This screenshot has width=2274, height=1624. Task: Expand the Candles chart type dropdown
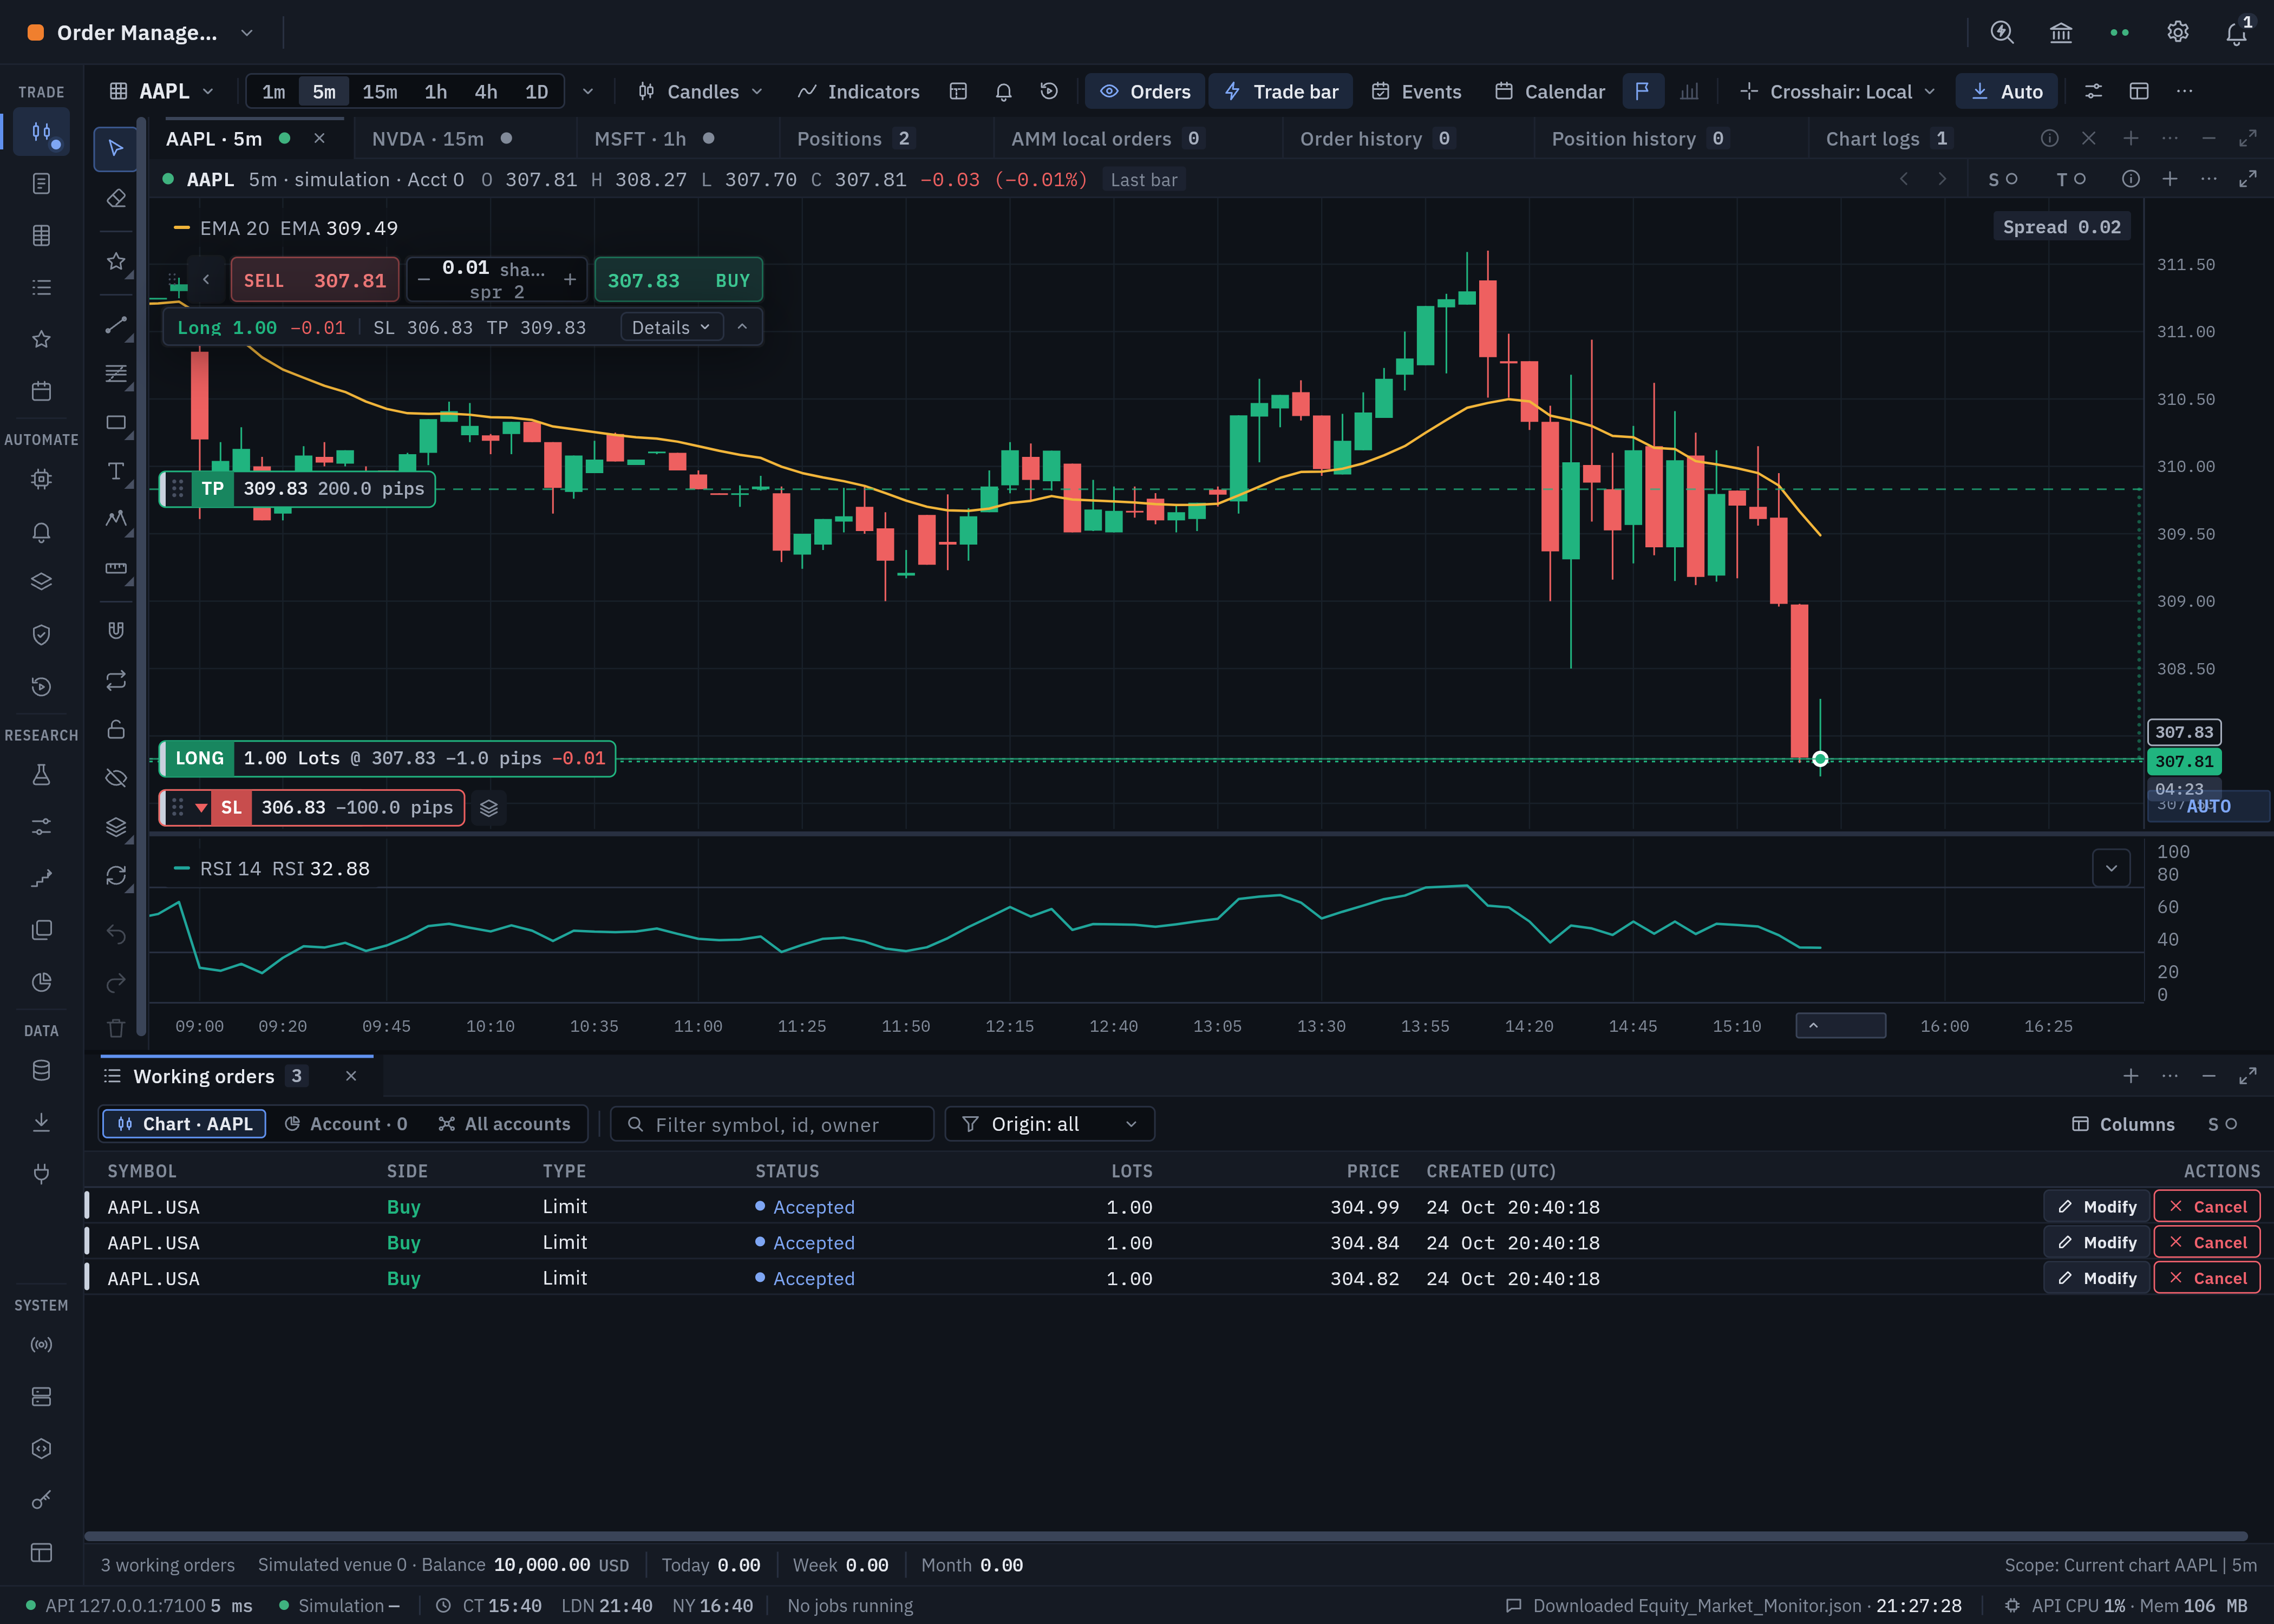700,91
